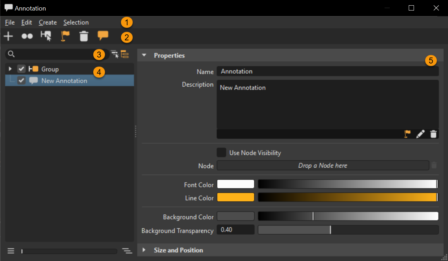The image size is (448, 261).
Task: Select the Group tree row
Action: pyautogui.click(x=69, y=69)
